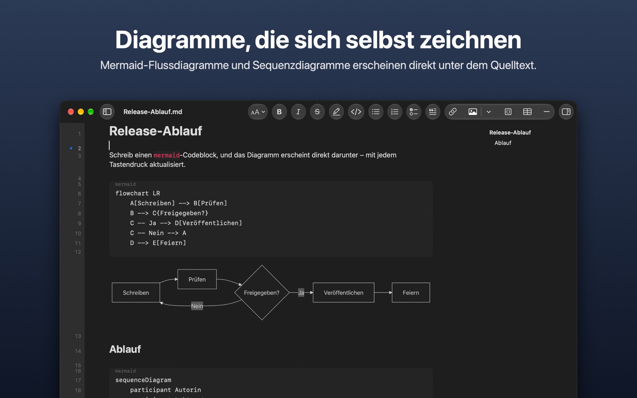Viewport: 637px width, 398px height.
Task: Click the B --> C{Freigegeben?} code line
Action: (169, 213)
